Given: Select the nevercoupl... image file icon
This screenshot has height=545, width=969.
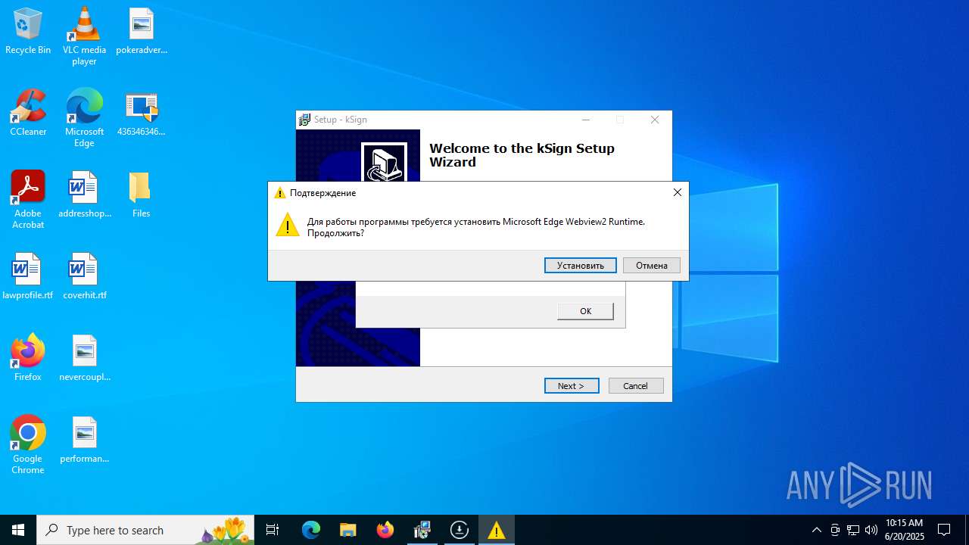Looking at the screenshot, I should point(84,359).
